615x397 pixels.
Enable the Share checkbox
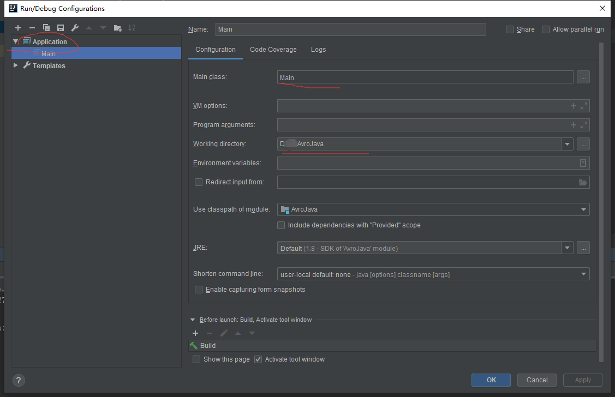[x=510, y=29]
